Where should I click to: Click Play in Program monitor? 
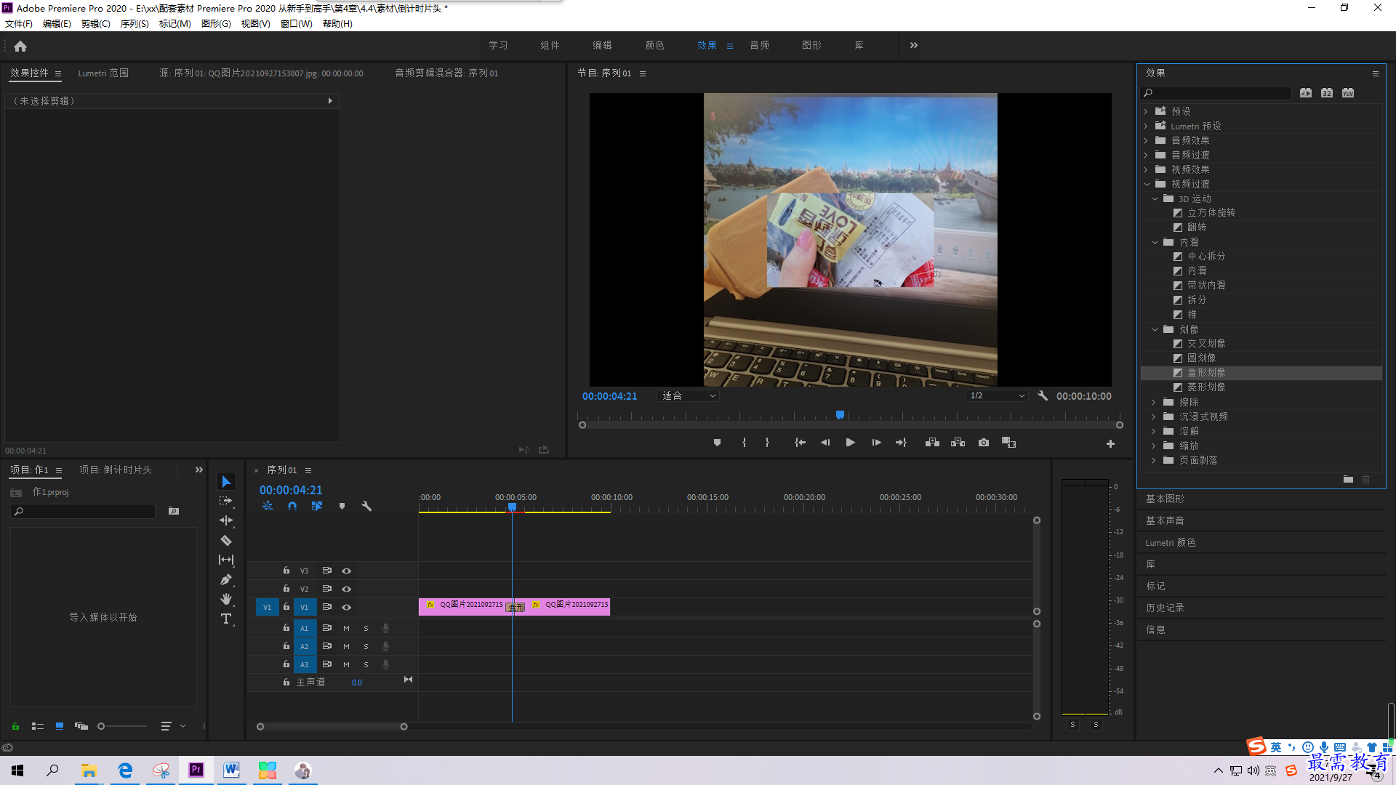[850, 443]
